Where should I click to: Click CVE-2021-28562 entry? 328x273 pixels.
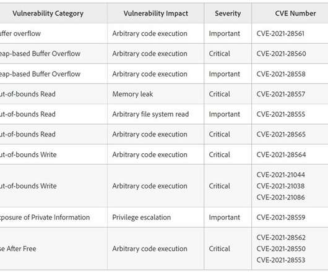[281, 238]
